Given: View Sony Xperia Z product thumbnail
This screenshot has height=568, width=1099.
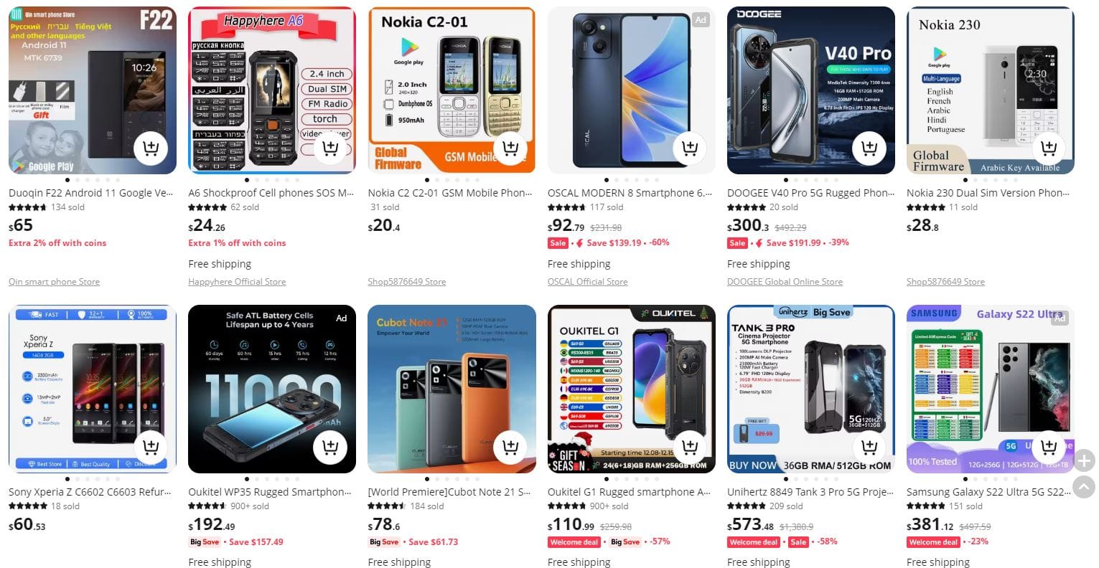Looking at the screenshot, I should click(x=93, y=389).
